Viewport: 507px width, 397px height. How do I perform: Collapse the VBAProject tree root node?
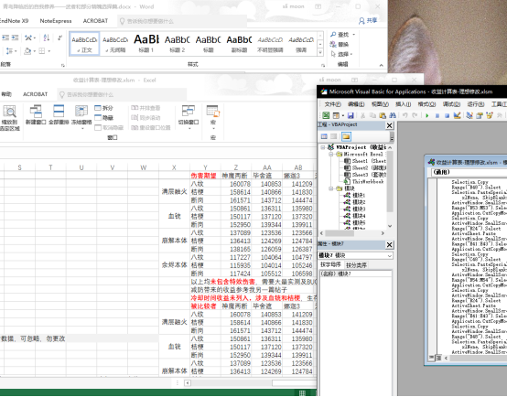(323, 147)
